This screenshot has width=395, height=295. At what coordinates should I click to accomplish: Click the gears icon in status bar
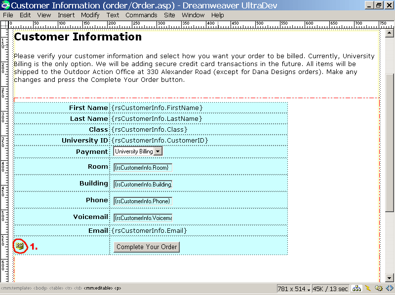coord(379,289)
